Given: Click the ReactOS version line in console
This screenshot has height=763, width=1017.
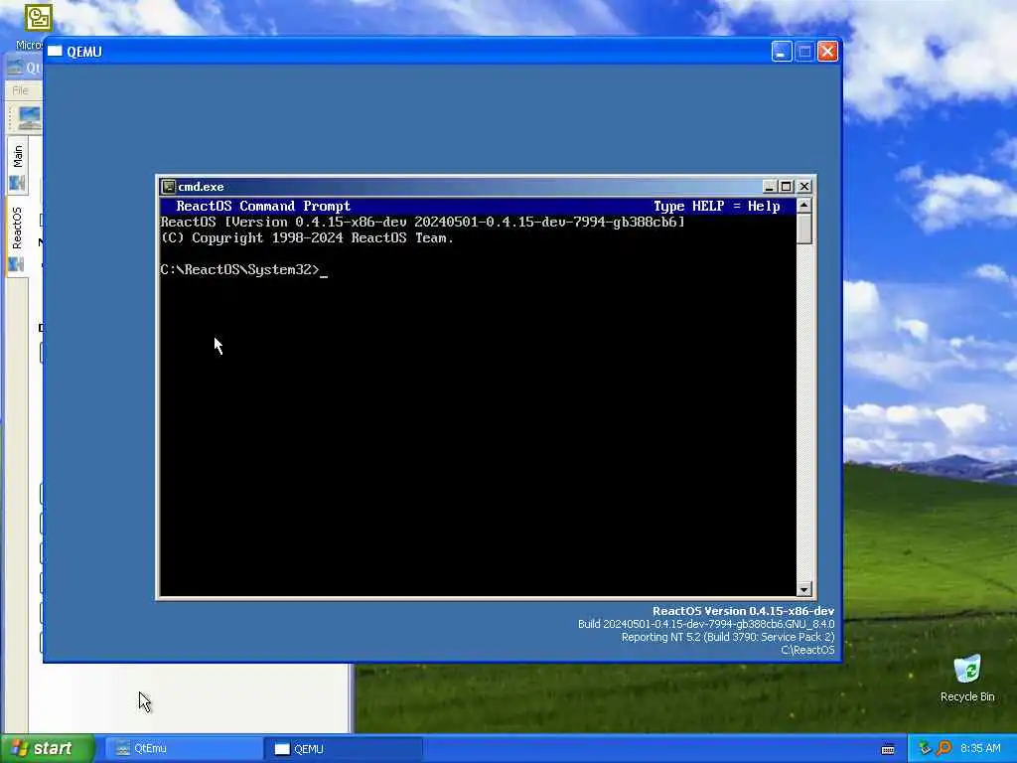Looking at the screenshot, I should (423, 222).
